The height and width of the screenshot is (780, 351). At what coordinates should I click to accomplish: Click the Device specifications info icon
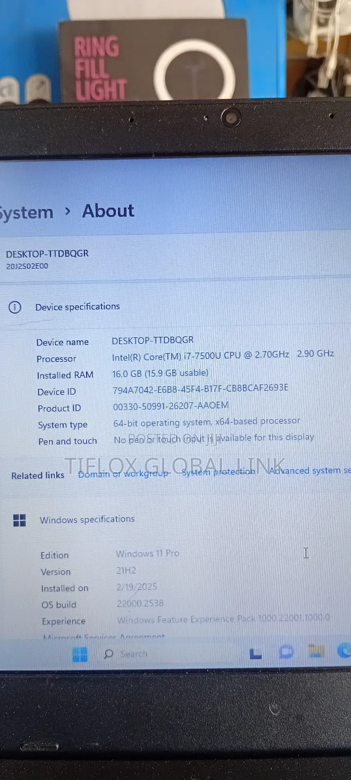(15, 307)
